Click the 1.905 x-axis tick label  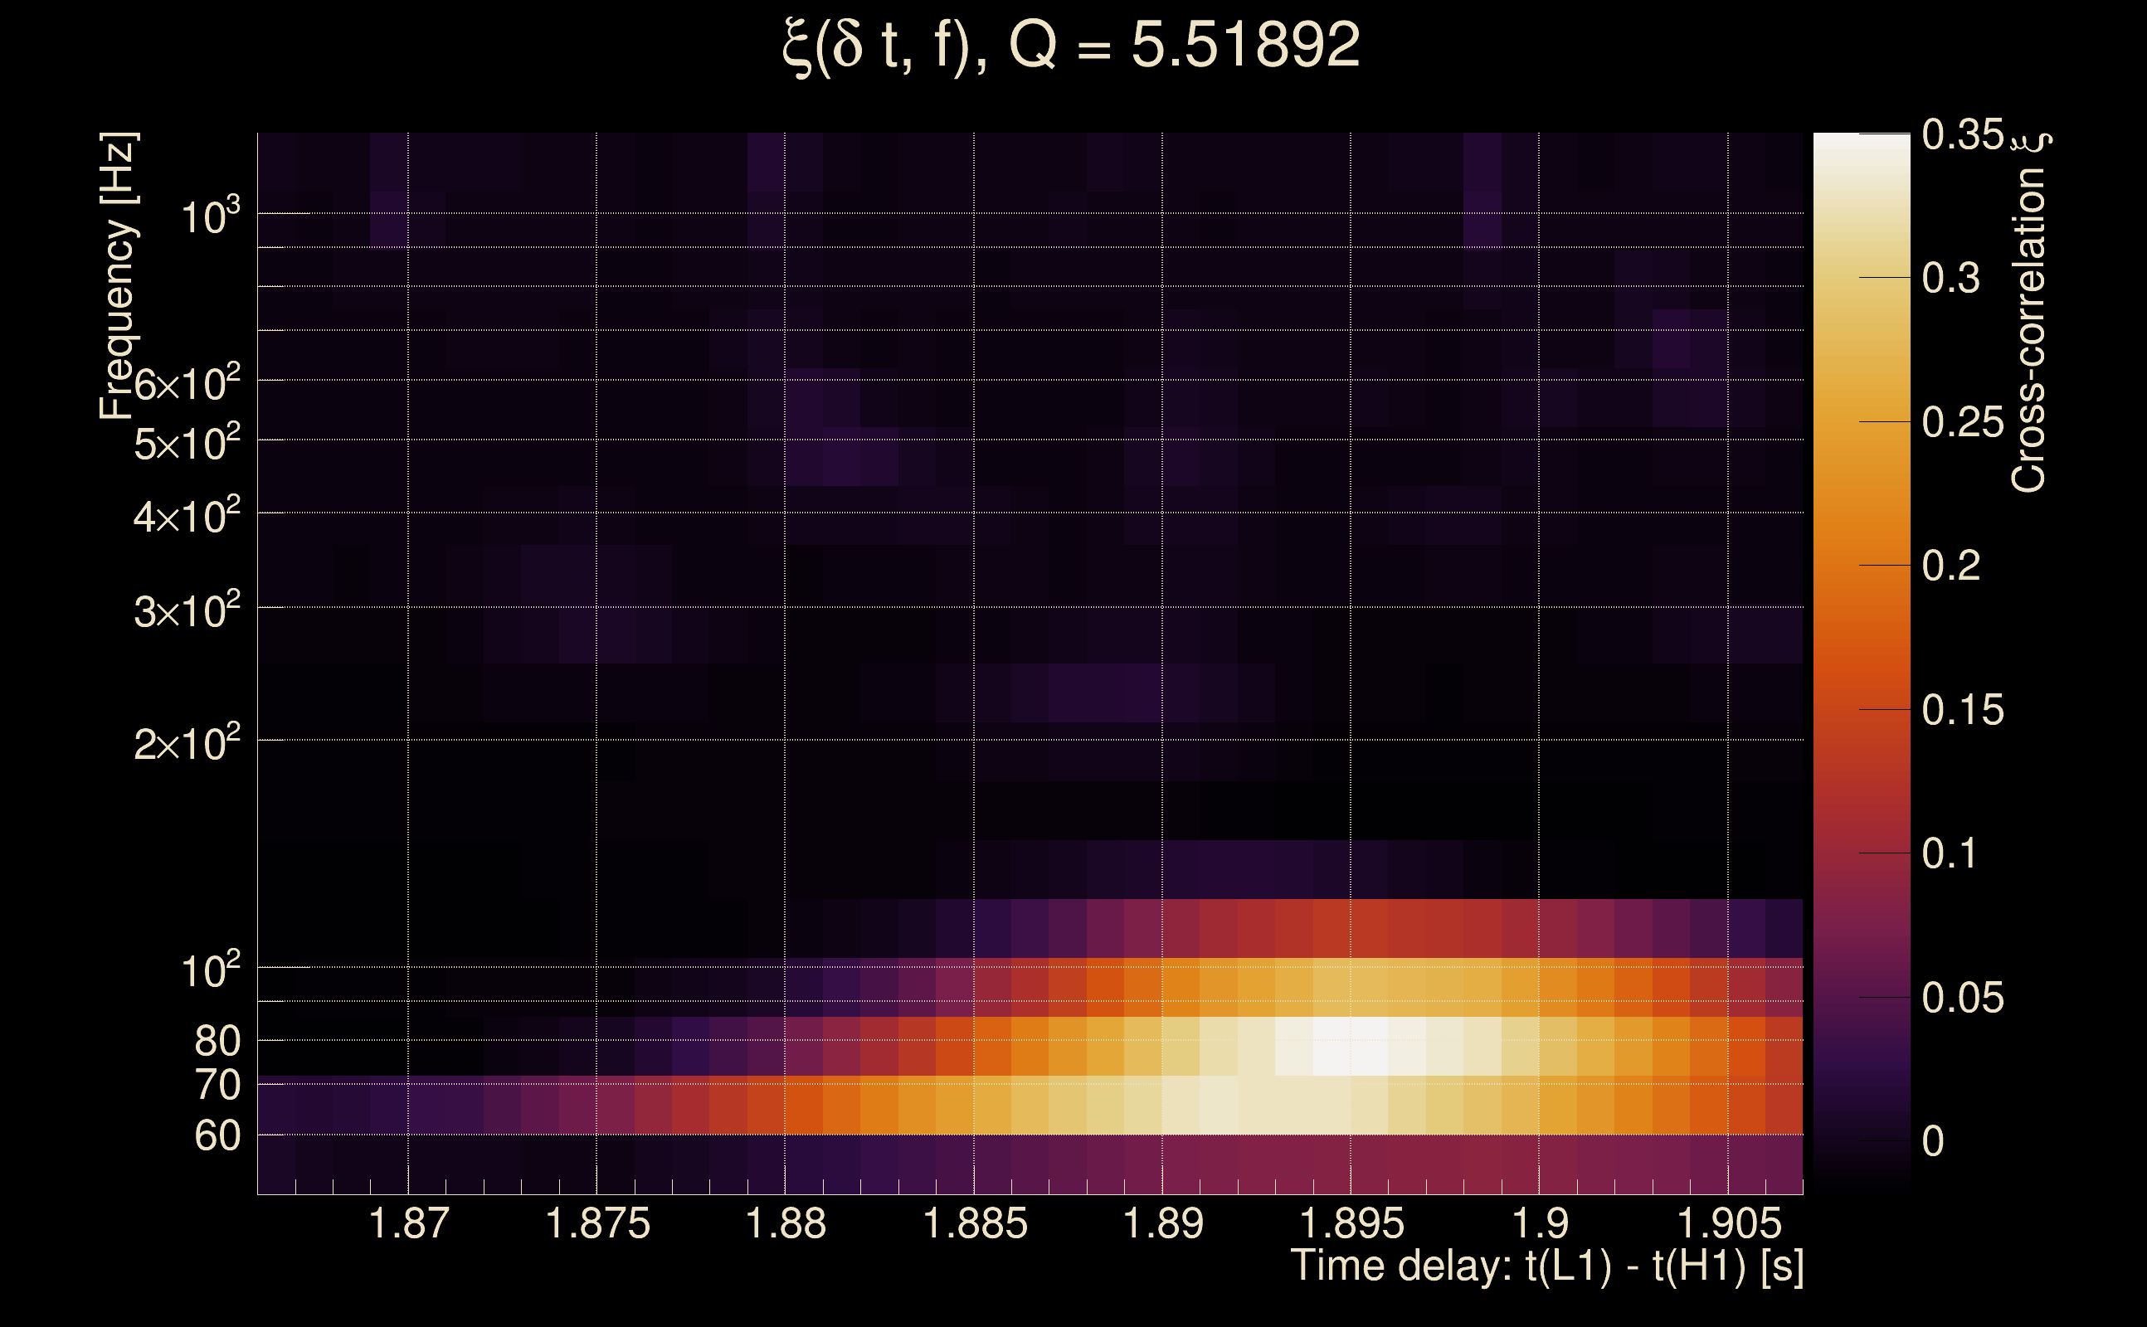tap(1729, 1223)
